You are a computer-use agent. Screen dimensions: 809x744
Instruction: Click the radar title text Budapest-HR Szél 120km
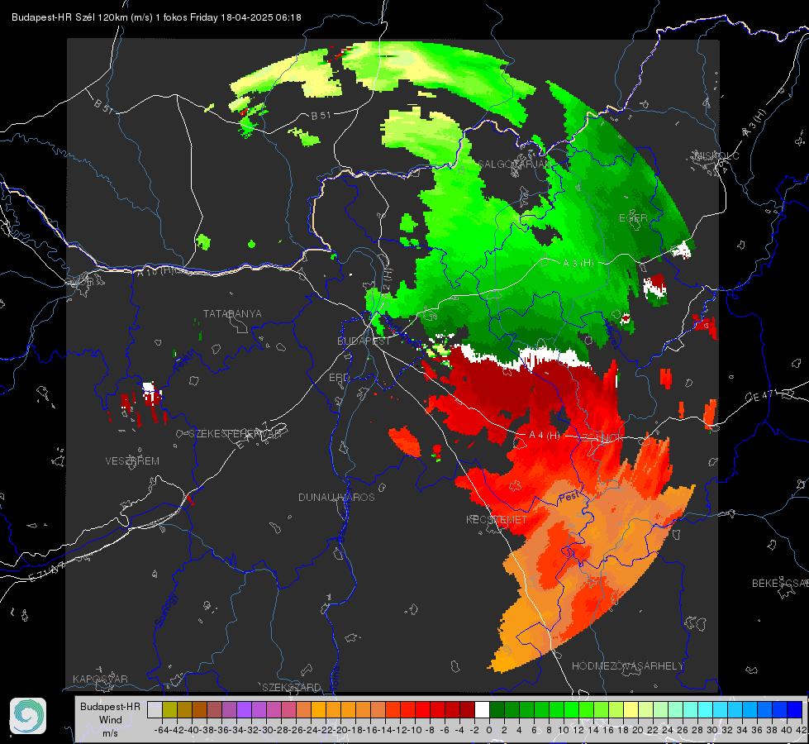[x=69, y=17]
